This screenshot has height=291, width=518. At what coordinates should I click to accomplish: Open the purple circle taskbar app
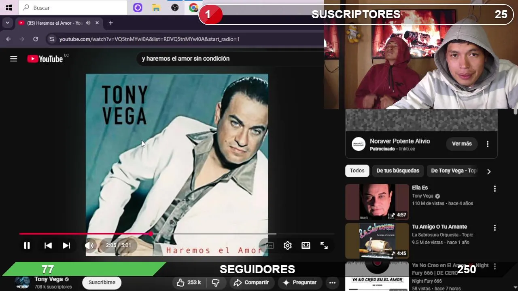[x=138, y=8]
